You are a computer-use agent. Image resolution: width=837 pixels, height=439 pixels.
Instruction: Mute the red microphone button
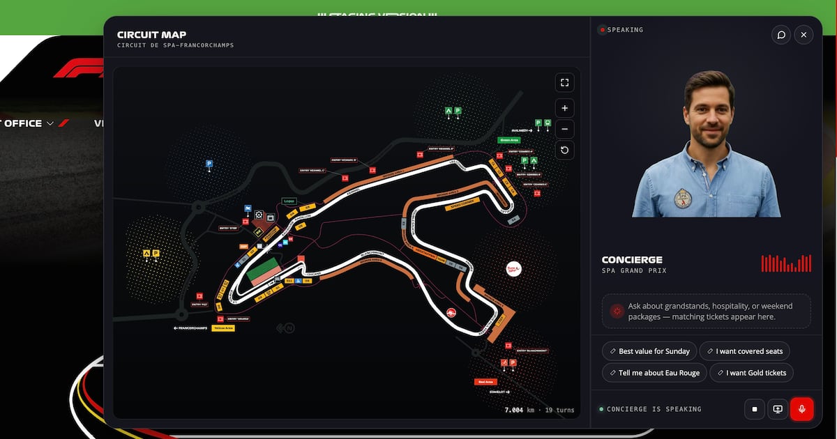click(x=802, y=409)
